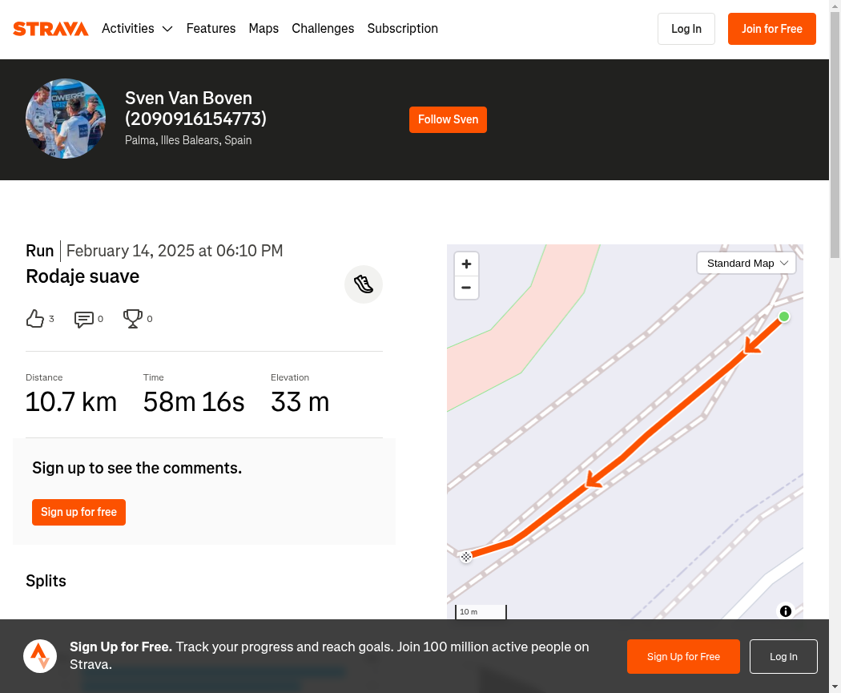Click the 10 m map scale indicator
This screenshot has width=841, height=693.
point(481,612)
